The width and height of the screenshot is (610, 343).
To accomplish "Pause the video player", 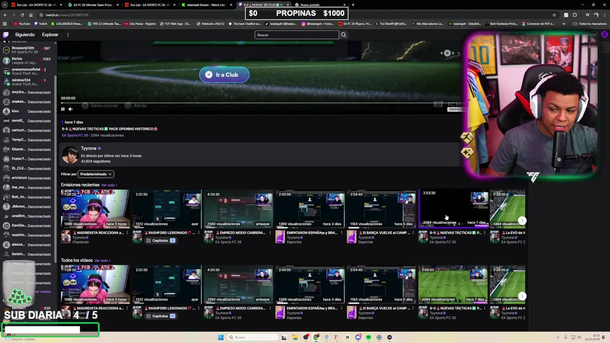I will [x=62, y=109].
